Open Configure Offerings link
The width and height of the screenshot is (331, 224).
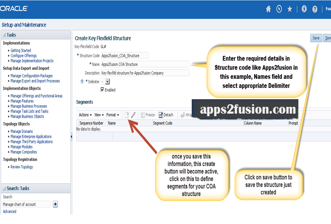tap(24, 55)
